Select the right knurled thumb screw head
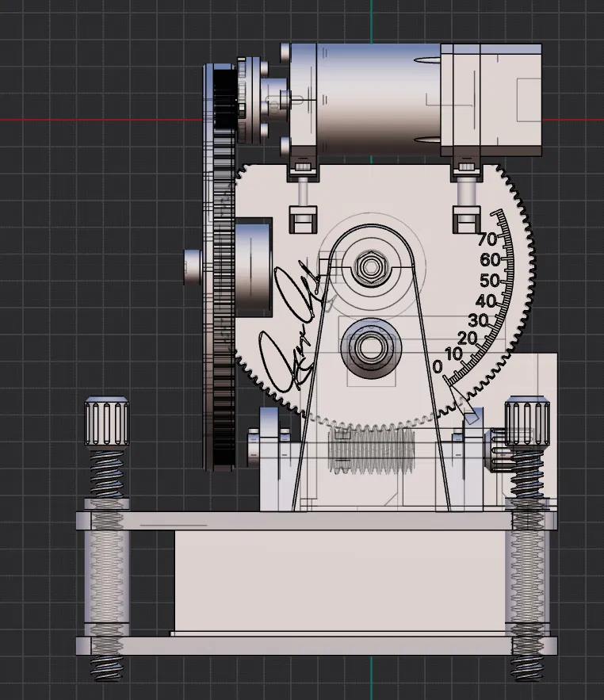The height and width of the screenshot is (700, 604). pyautogui.click(x=527, y=421)
